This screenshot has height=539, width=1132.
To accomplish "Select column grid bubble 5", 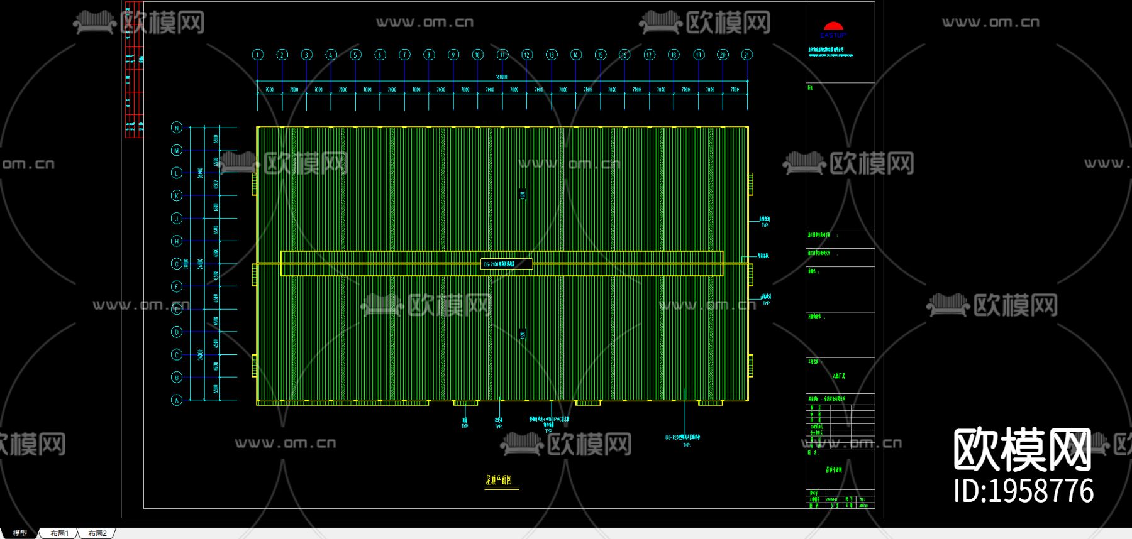I will [355, 55].
